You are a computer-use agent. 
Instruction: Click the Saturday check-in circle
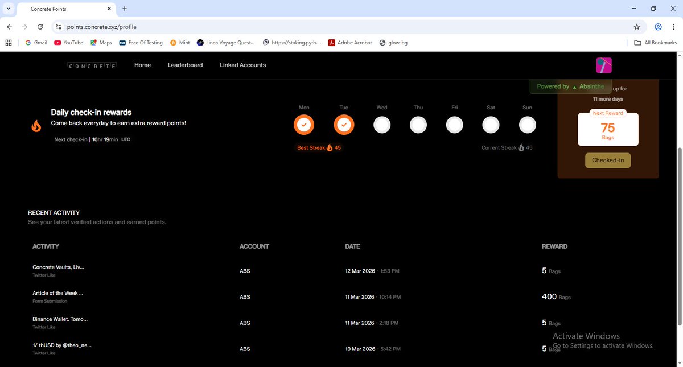(491, 125)
